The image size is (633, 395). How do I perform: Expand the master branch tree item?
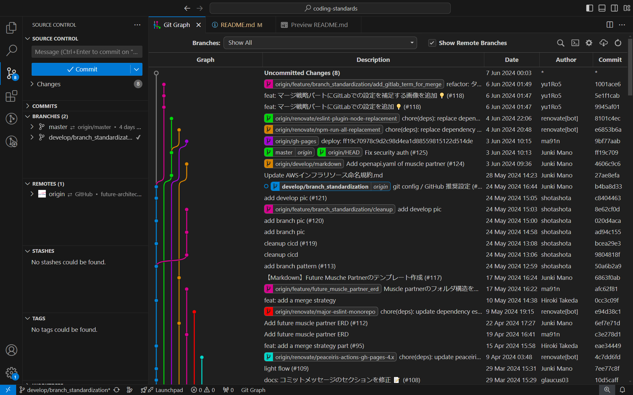pyautogui.click(x=32, y=127)
